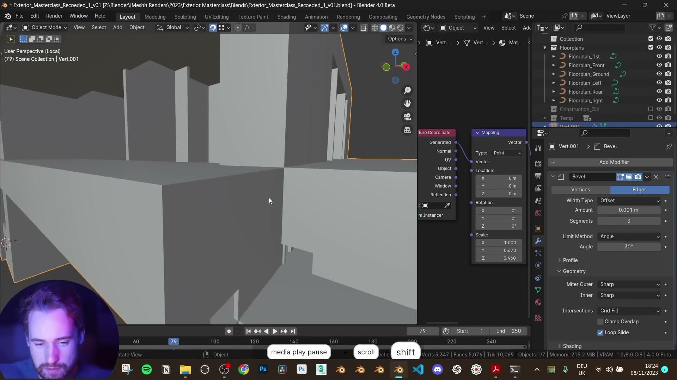Toggle proportional editing icon
677x380 pixels.
point(238,28)
